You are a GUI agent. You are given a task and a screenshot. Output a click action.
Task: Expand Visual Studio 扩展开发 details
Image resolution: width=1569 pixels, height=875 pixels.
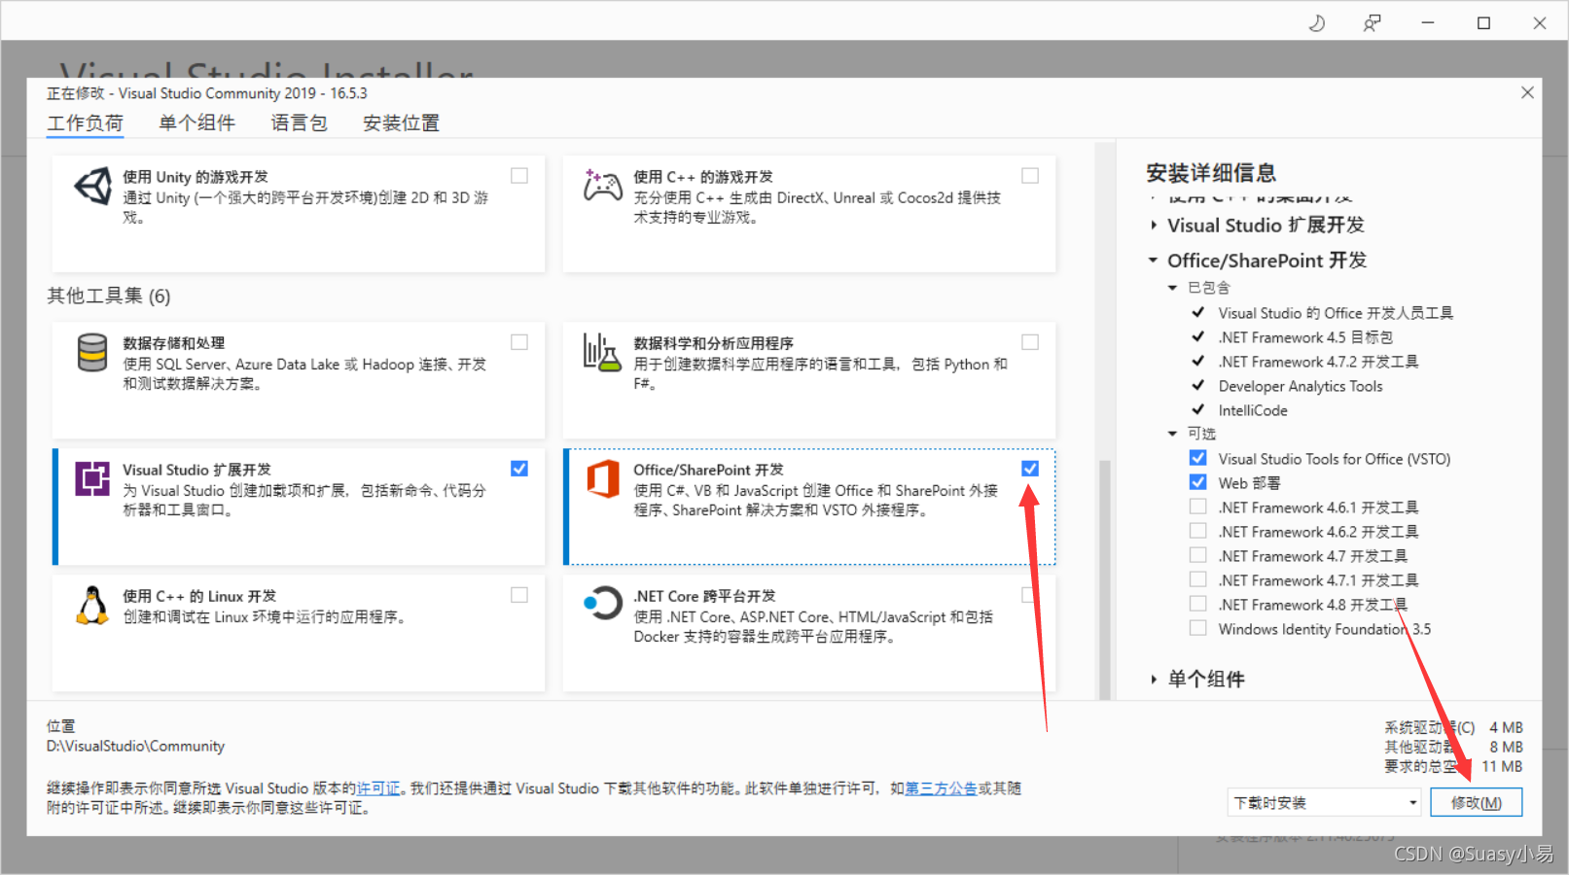1154,226
